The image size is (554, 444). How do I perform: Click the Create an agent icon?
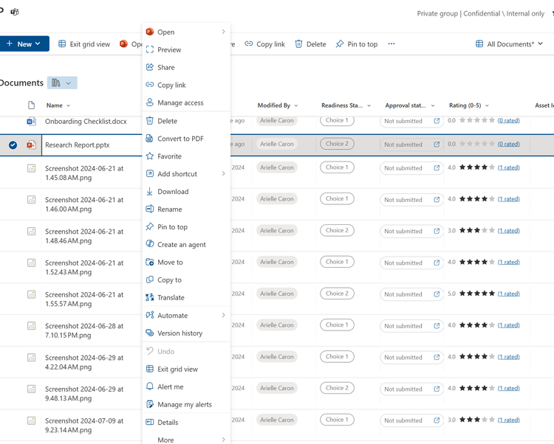(150, 244)
